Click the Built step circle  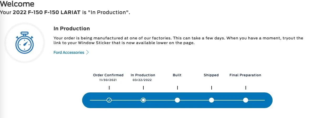click(177, 100)
